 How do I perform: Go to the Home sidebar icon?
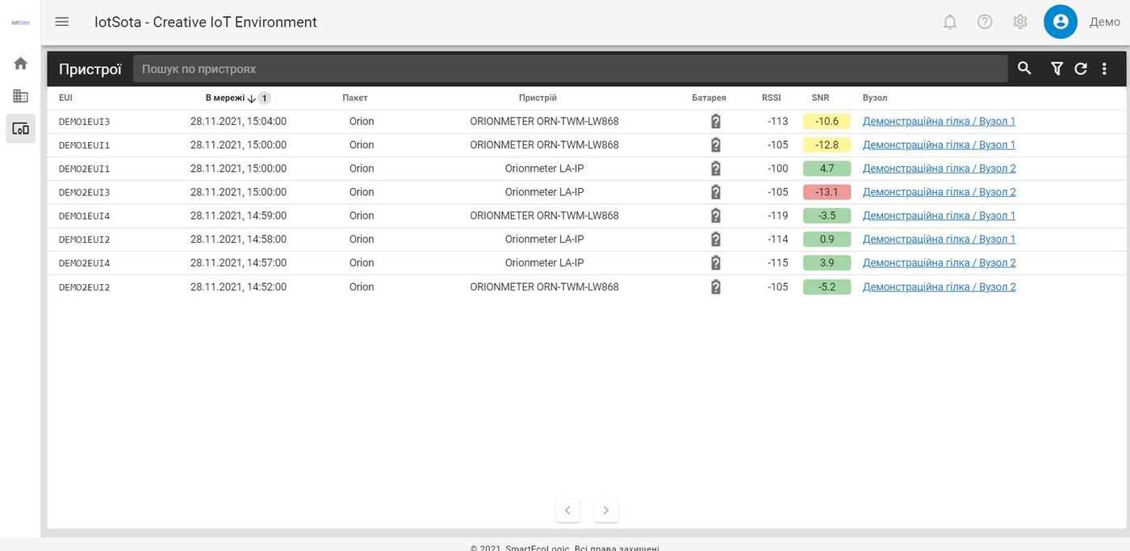tap(20, 64)
